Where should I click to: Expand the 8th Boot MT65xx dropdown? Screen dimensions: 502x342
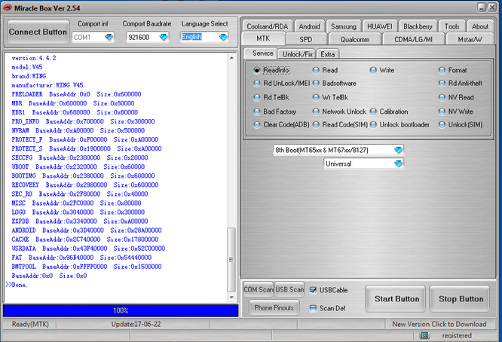[x=398, y=150]
